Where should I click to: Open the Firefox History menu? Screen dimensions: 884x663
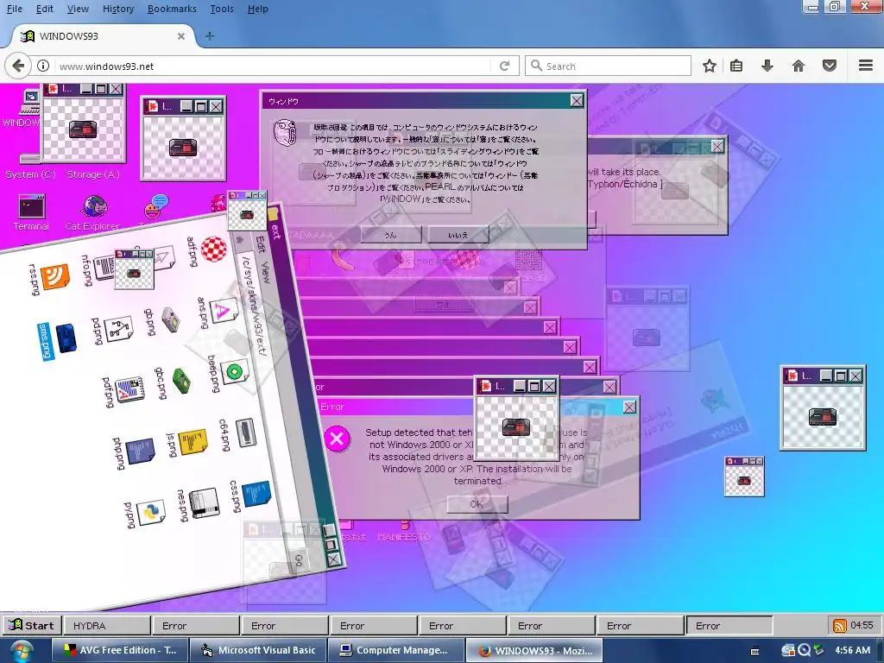click(118, 9)
